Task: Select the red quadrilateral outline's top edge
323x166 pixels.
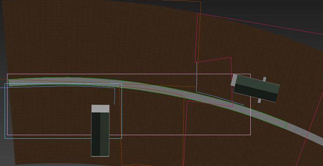Action: [x=213, y=60]
